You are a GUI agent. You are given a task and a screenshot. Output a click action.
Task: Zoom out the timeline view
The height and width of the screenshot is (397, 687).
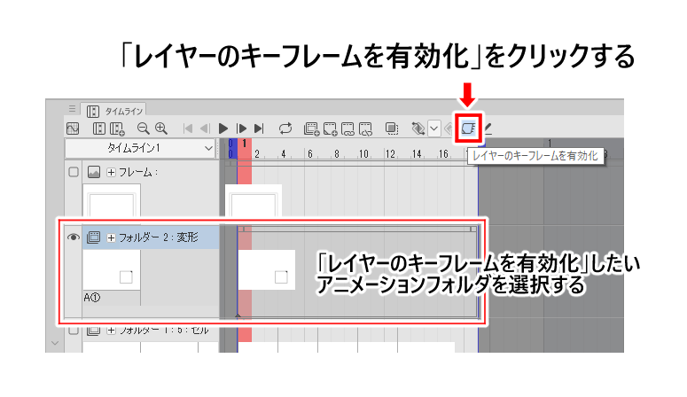point(144,128)
